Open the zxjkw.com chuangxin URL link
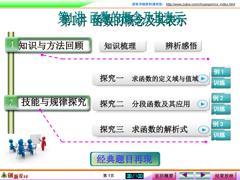The height and width of the screenshot is (180, 240). tap(201, 4)
